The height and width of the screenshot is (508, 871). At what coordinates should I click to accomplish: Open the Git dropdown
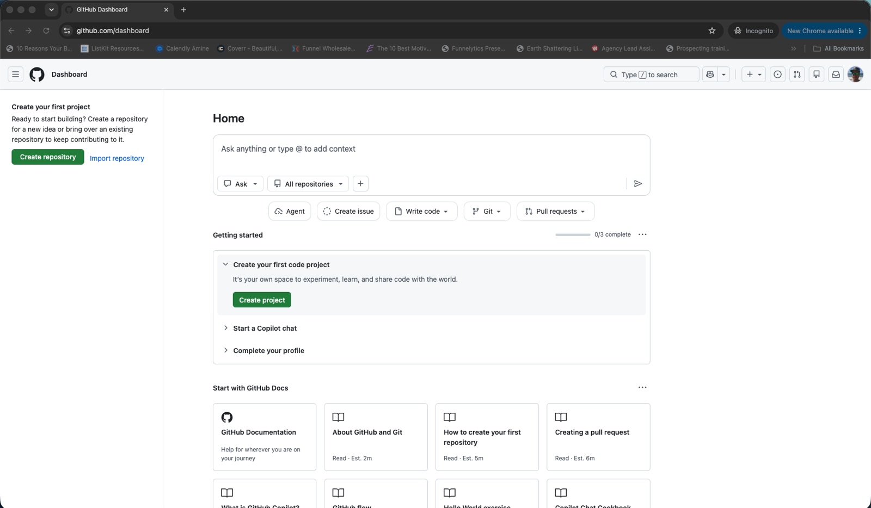point(487,211)
